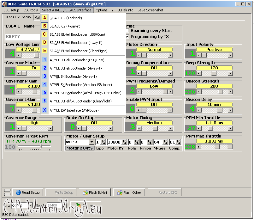The image size is (254, 220).
Task: Close the Select ATMEL / SILABS Interface menu
Action: pos(67,10)
